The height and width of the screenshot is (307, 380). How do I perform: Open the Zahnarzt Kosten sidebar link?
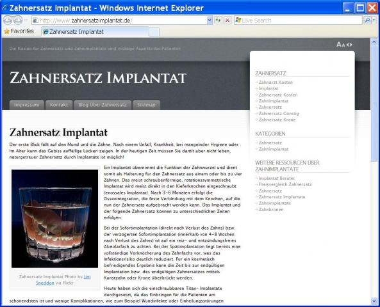coord(276,83)
